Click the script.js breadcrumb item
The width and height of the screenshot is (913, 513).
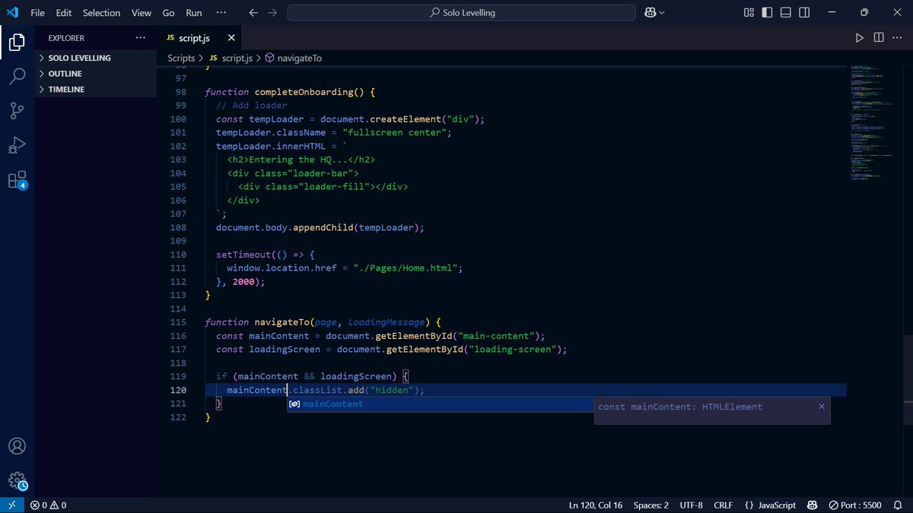[x=230, y=58]
